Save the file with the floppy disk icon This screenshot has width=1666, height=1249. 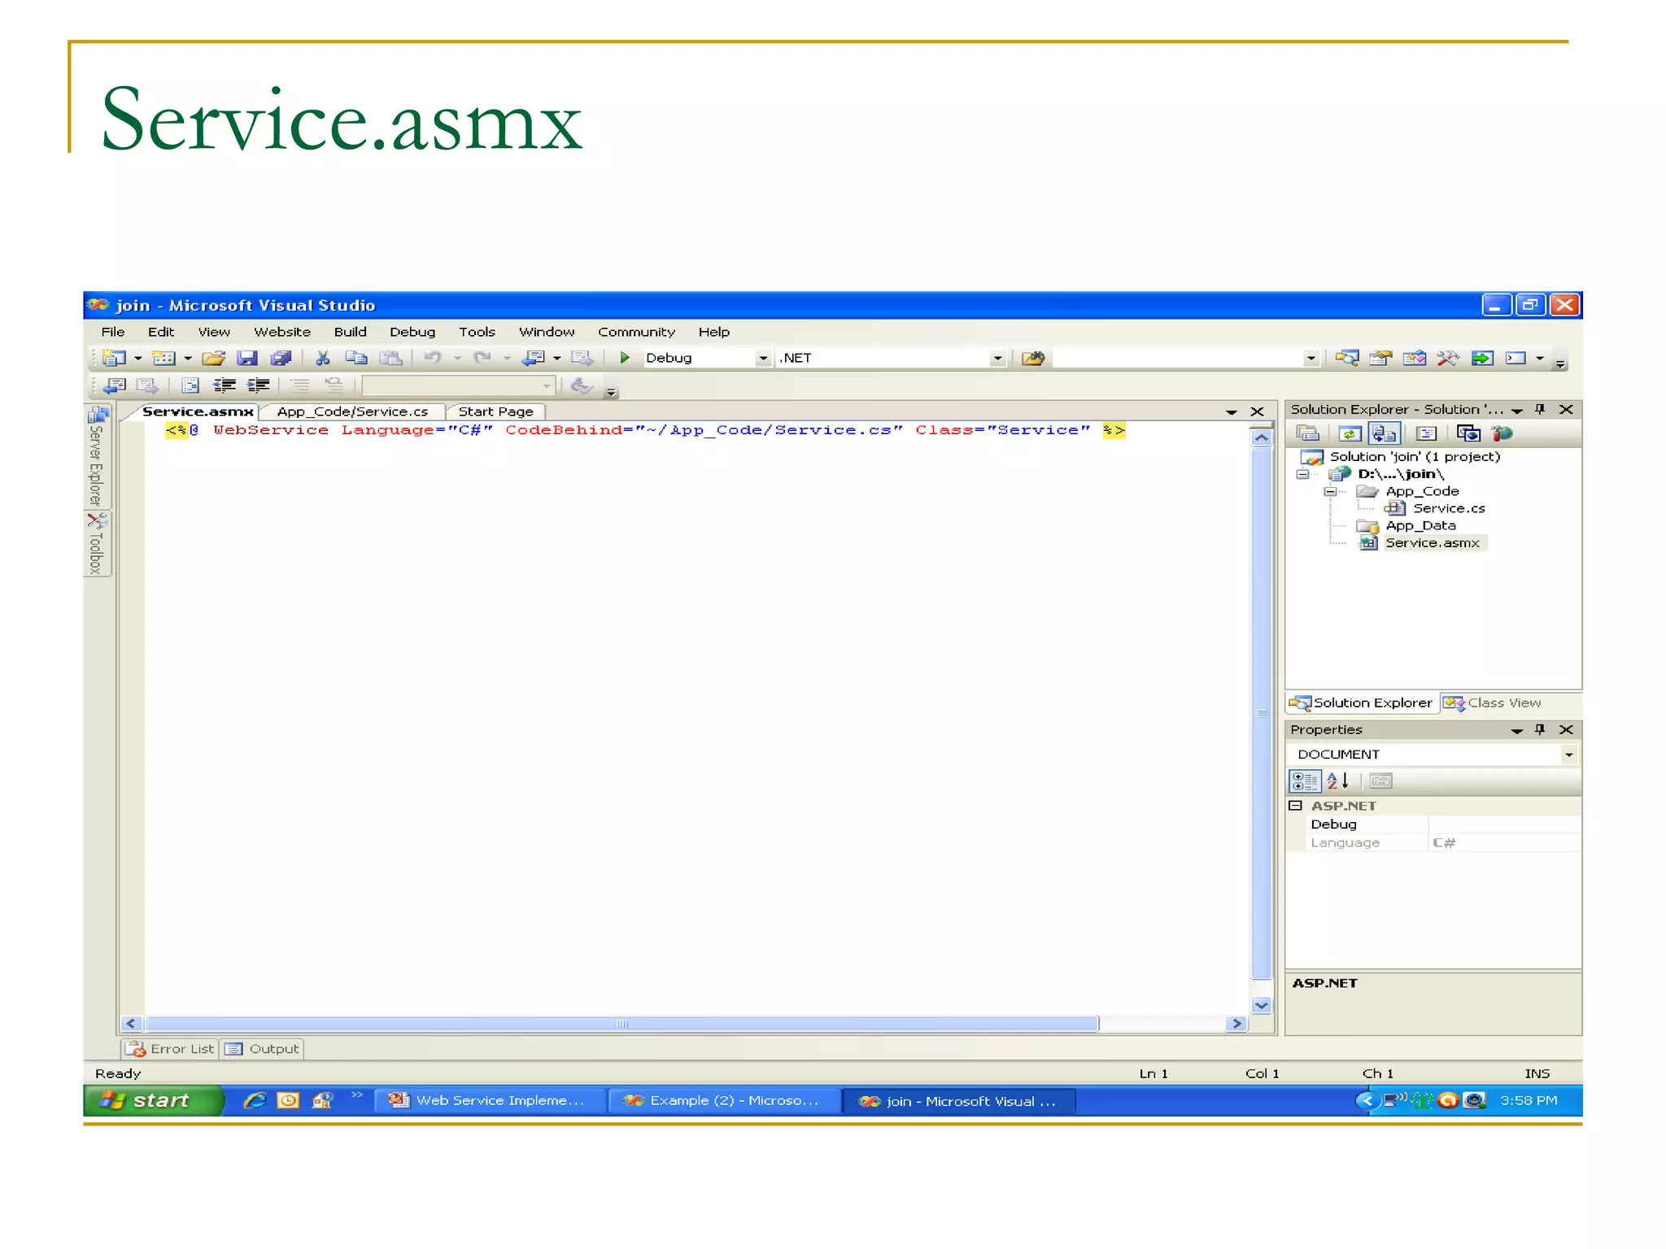tap(247, 358)
